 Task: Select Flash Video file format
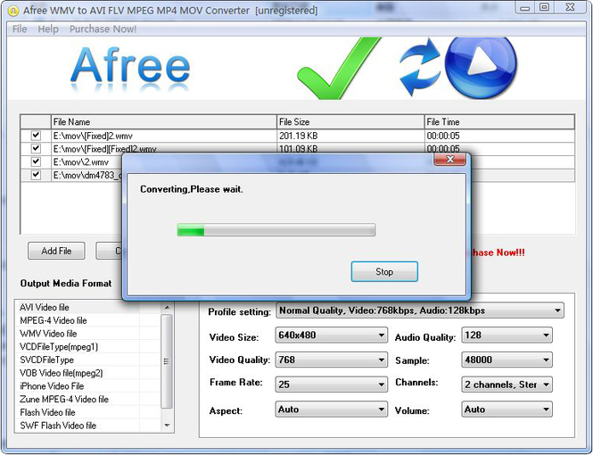(87, 412)
